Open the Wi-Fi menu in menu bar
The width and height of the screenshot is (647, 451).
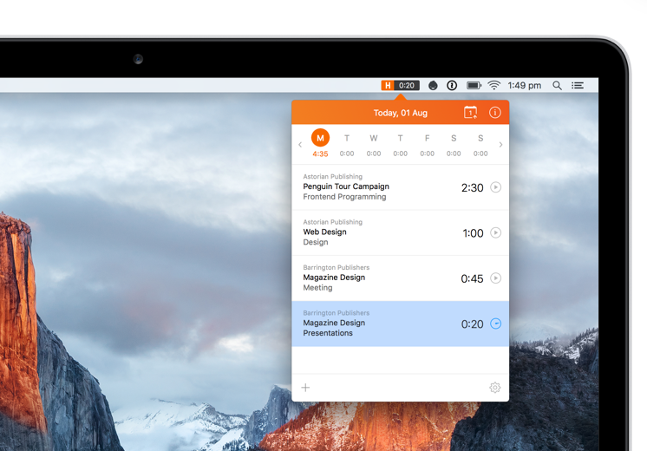coord(493,85)
